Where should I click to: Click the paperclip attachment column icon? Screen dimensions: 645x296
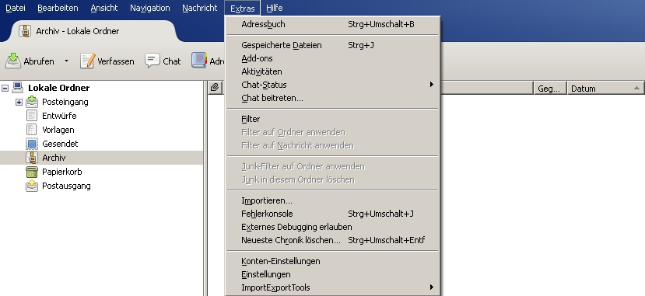coord(215,88)
